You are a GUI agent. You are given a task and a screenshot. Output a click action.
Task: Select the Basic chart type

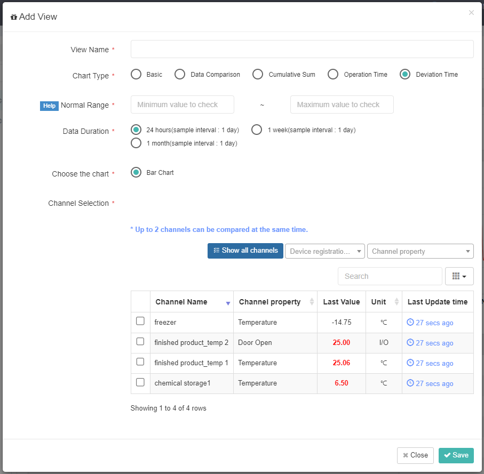click(x=136, y=74)
